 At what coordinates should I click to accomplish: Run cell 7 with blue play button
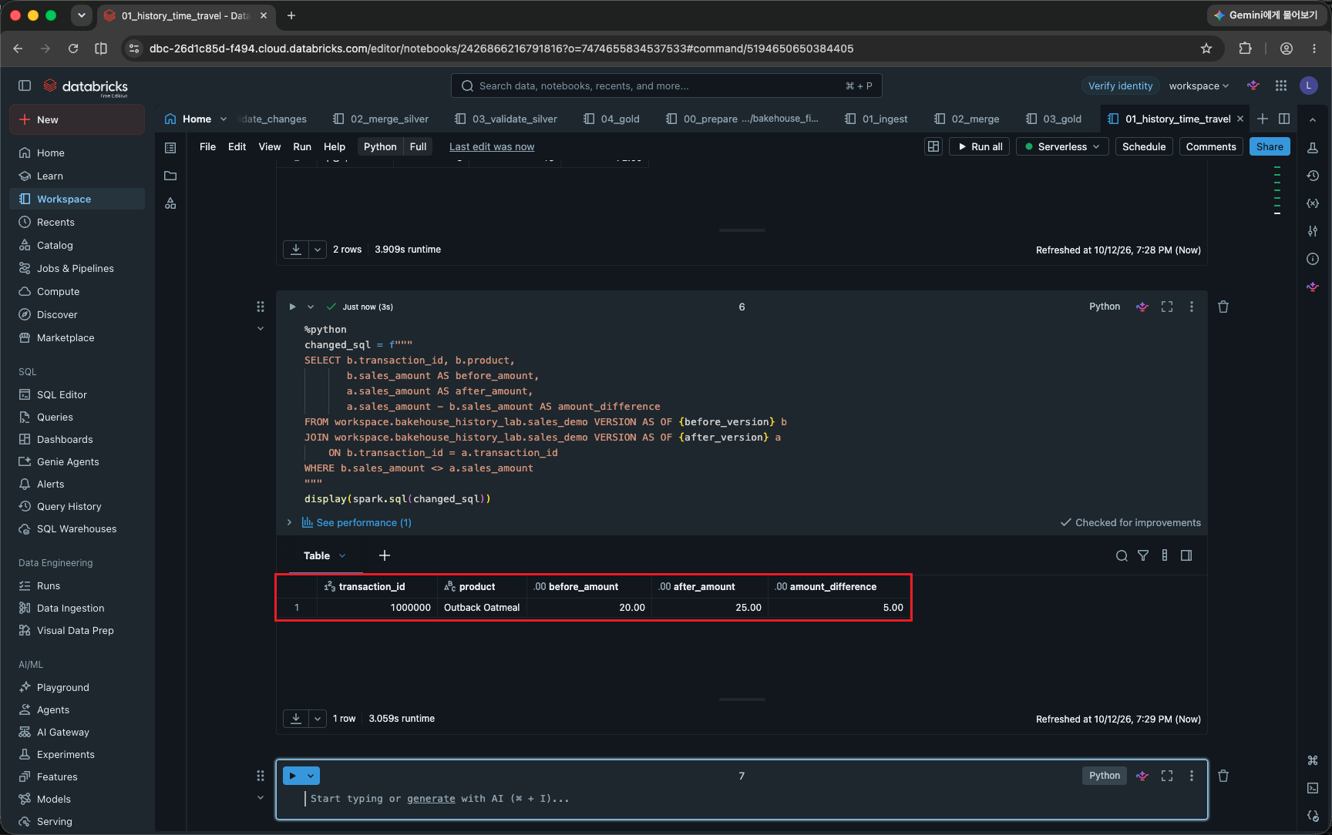pos(293,776)
